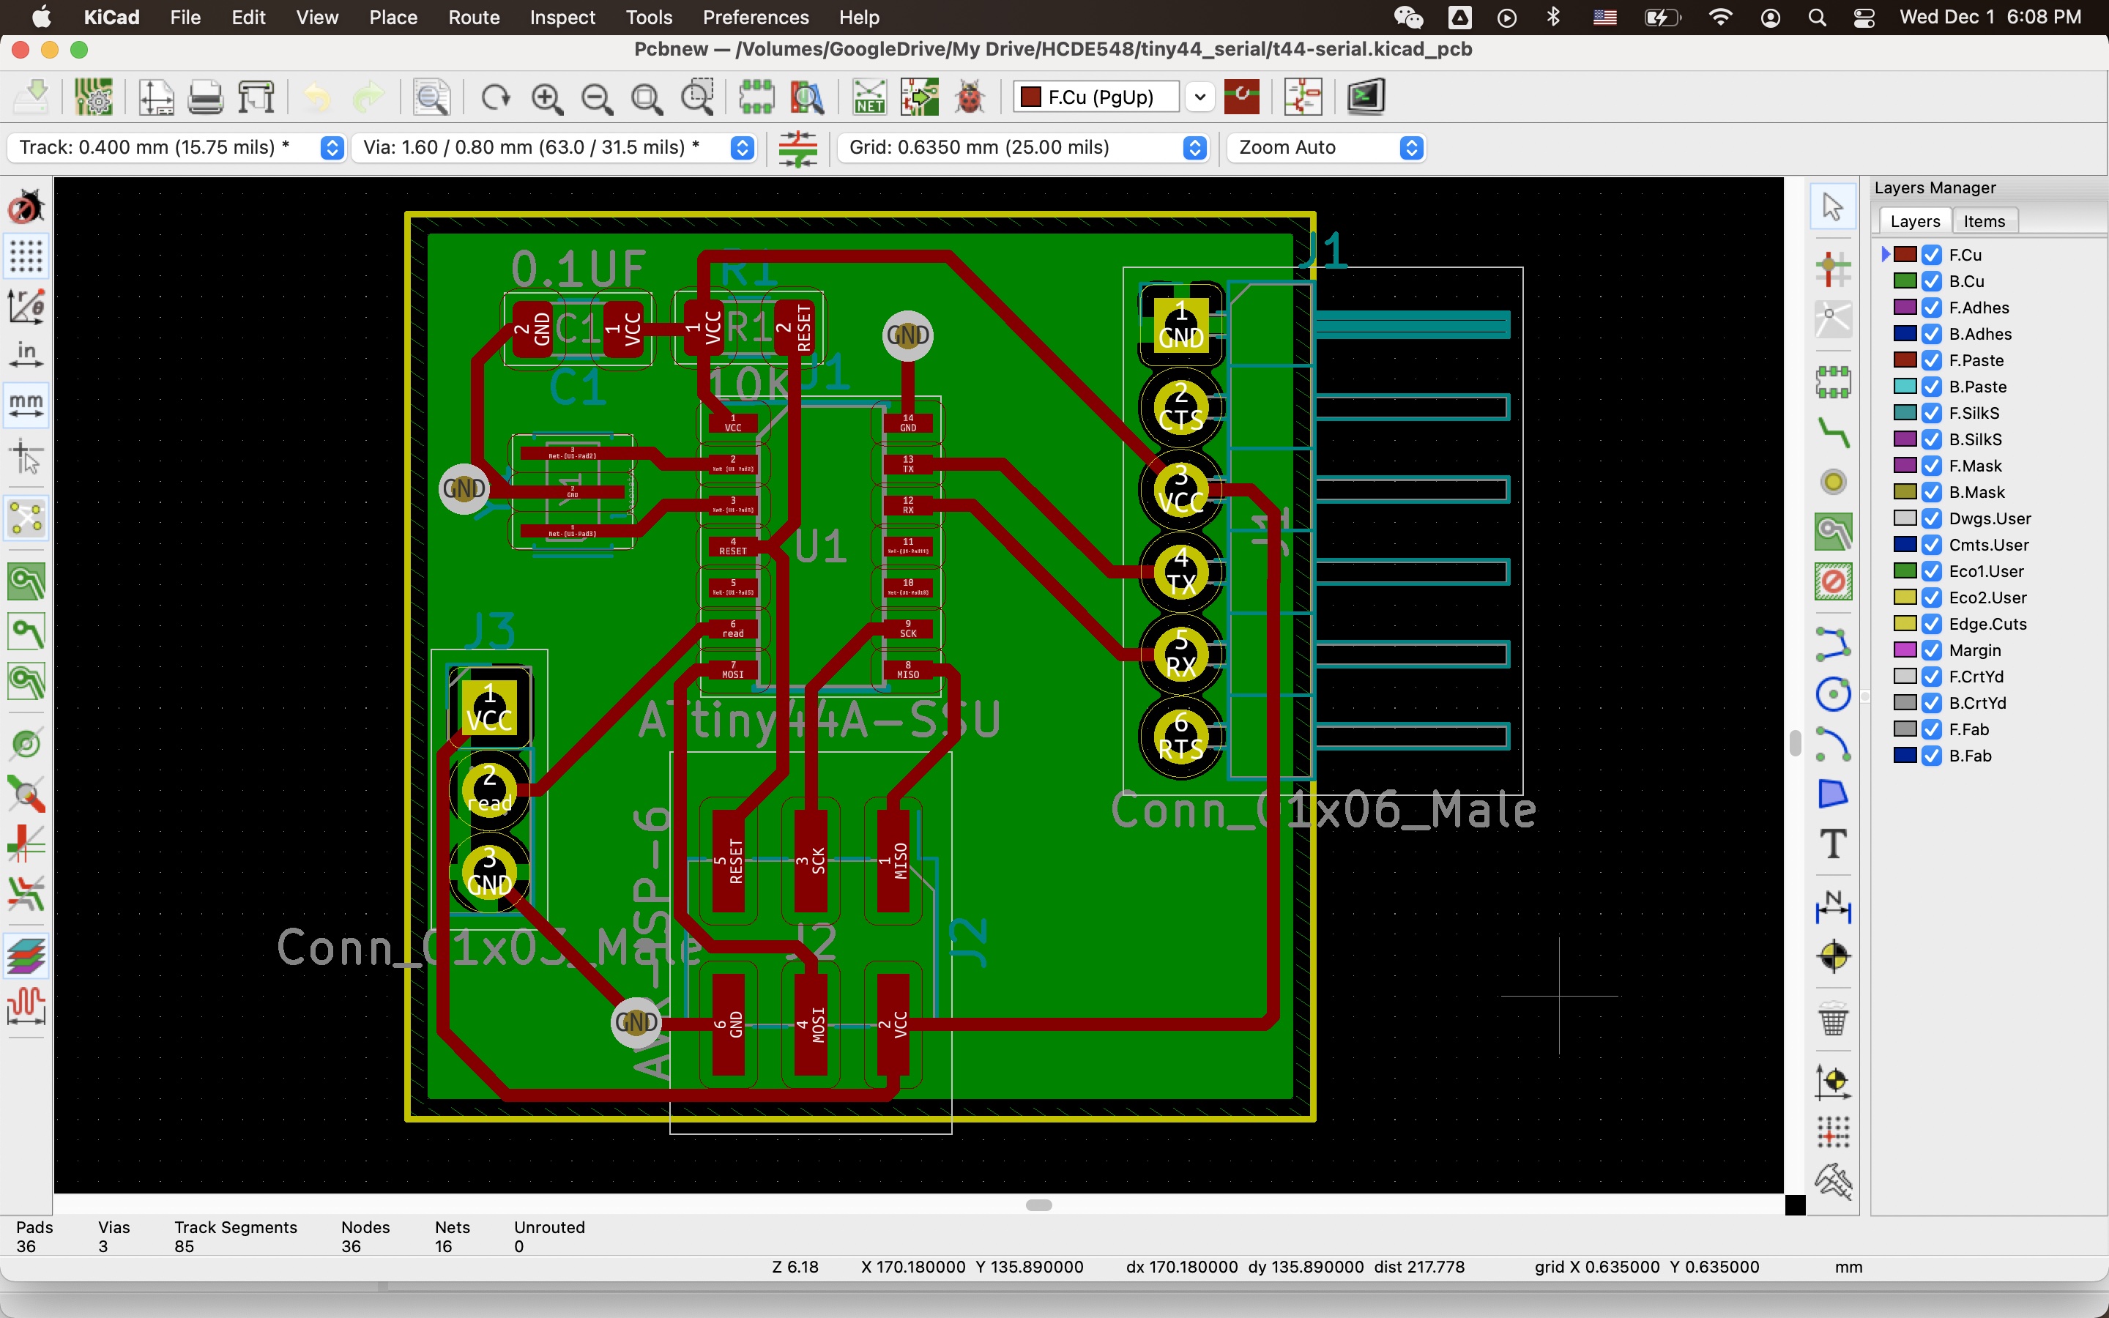Screen dimensions: 2109x1318
Task: Toggle ratsnest display icon
Action: [x=26, y=520]
